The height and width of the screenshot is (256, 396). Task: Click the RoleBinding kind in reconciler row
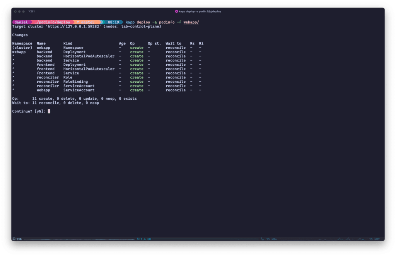pyautogui.click(x=75, y=82)
